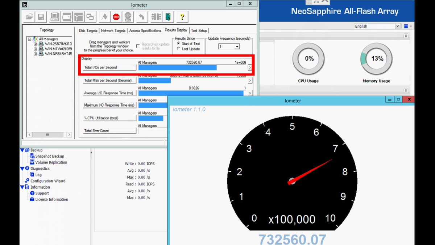Screen dimensions: 435x245
Task: Add a new network worker in the toolbar
Action: [78, 17]
